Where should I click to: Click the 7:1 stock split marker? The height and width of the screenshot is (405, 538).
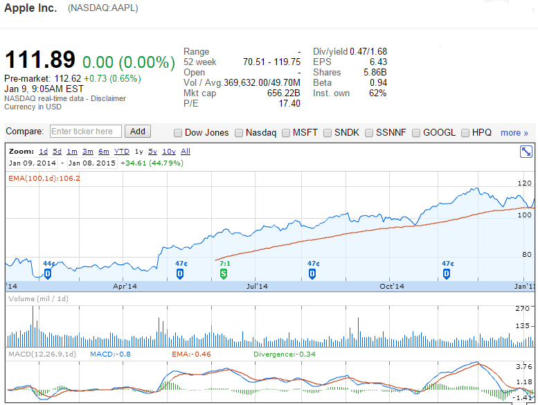pos(224,273)
